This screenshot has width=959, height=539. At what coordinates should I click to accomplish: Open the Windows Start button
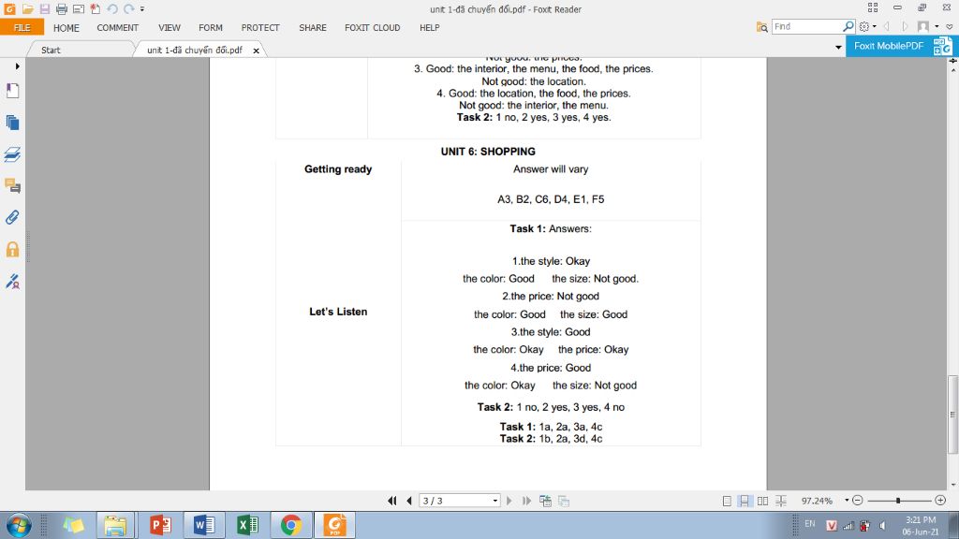(19, 526)
